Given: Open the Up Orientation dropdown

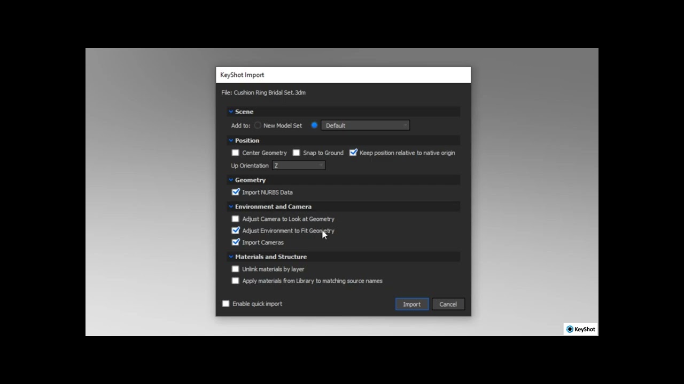Looking at the screenshot, I should pyautogui.click(x=299, y=165).
